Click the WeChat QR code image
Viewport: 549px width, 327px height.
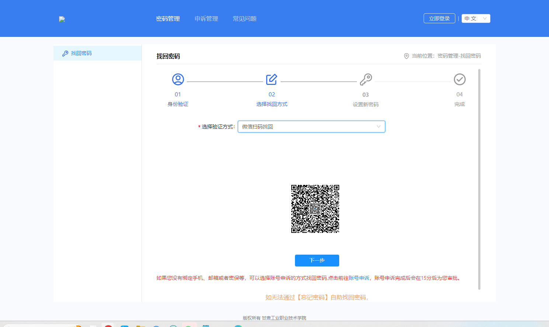coord(315,209)
